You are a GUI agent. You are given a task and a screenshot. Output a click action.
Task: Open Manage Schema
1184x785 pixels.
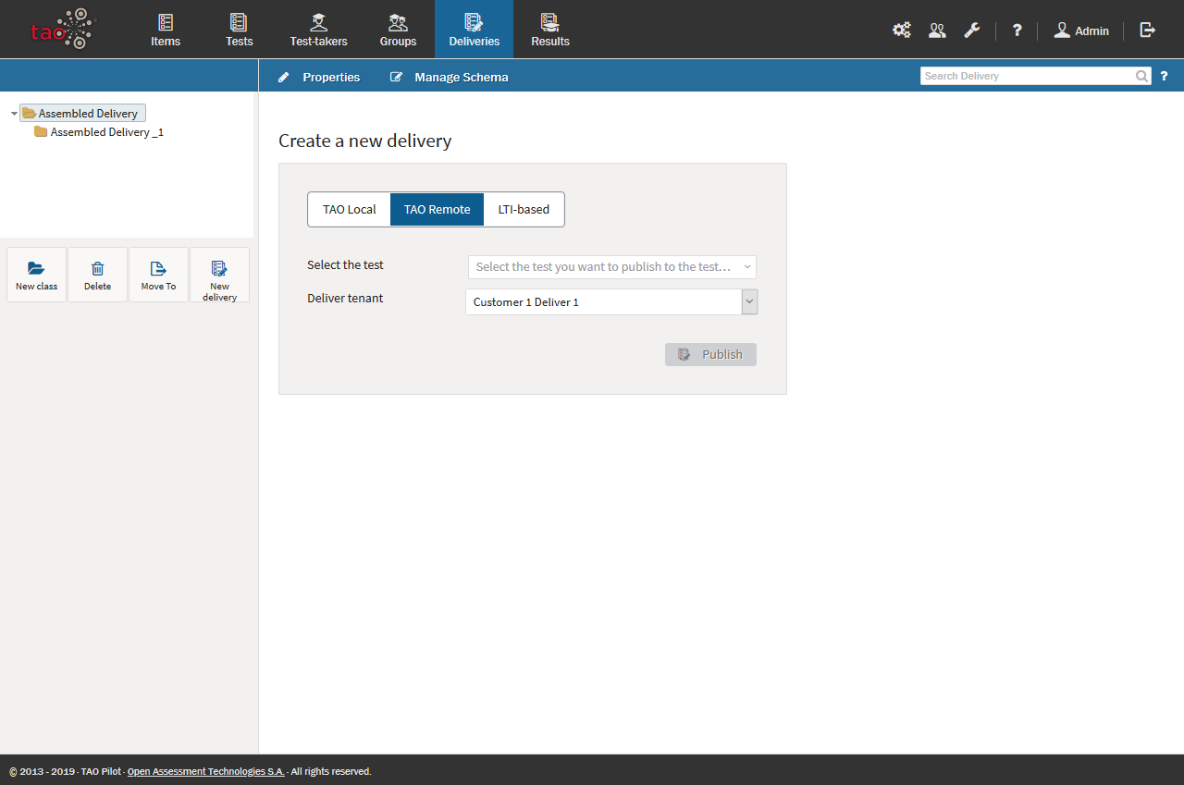tap(450, 77)
